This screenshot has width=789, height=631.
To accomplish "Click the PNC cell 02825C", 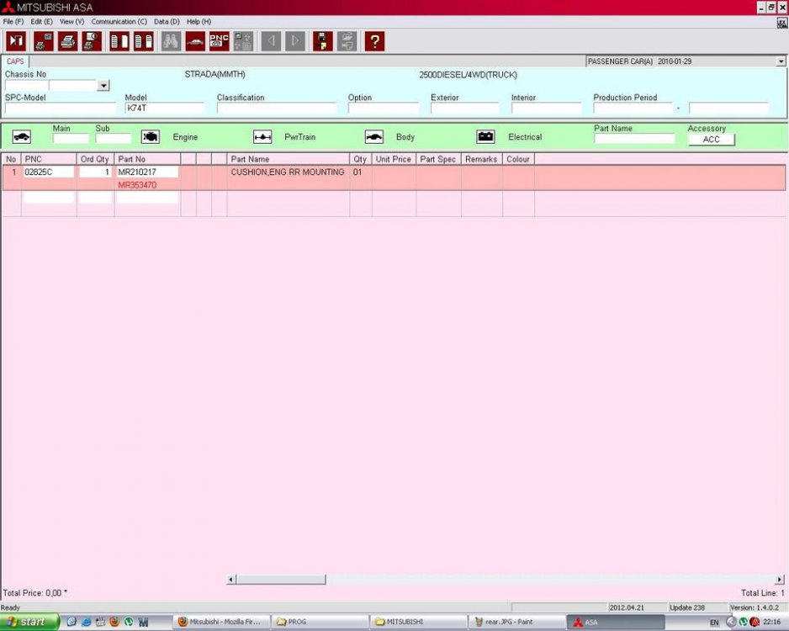I will point(49,172).
